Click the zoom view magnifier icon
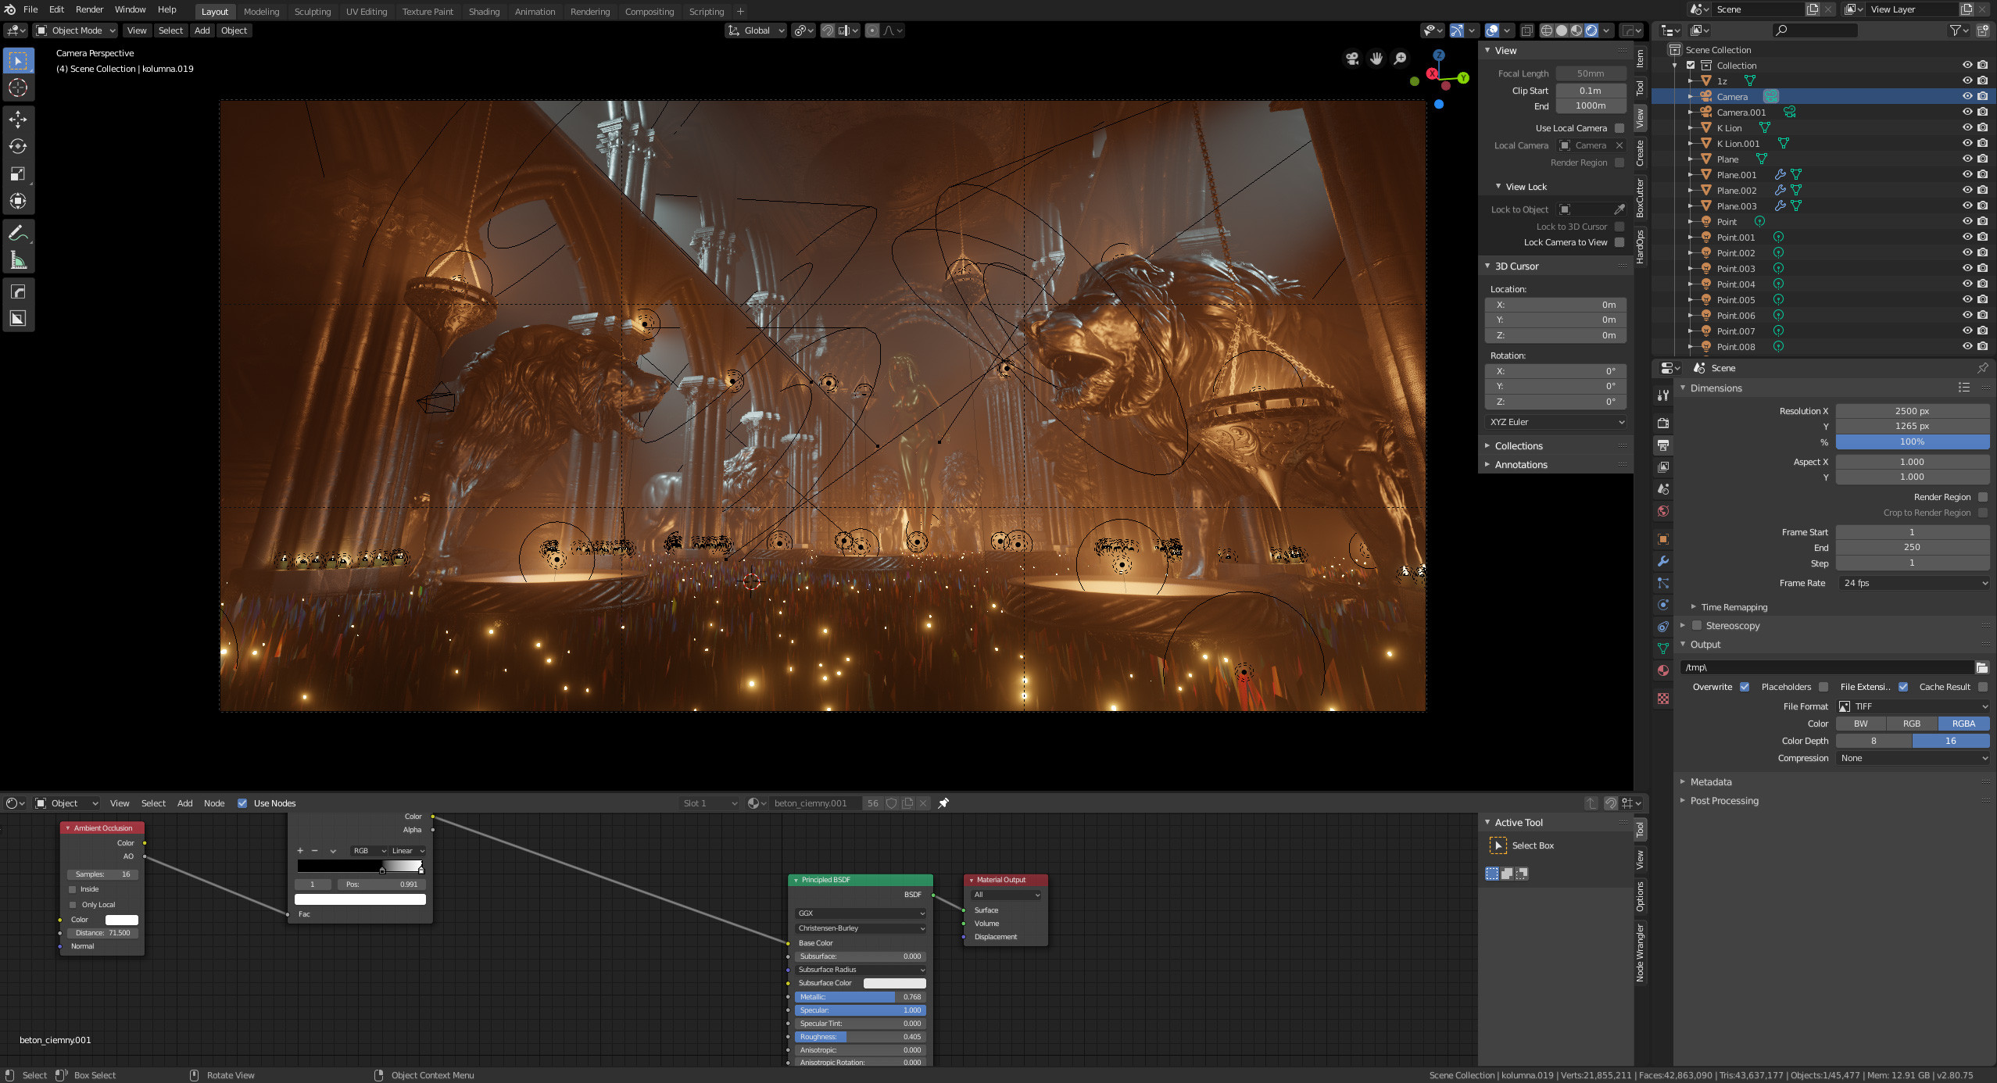1997x1083 pixels. [1401, 59]
